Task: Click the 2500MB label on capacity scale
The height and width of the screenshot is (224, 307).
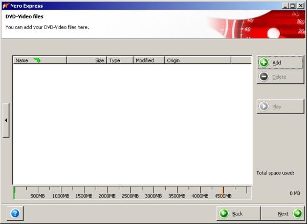Action: point(130,196)
